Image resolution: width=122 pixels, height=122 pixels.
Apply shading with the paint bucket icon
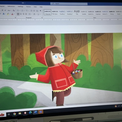[x=34, y=14]
